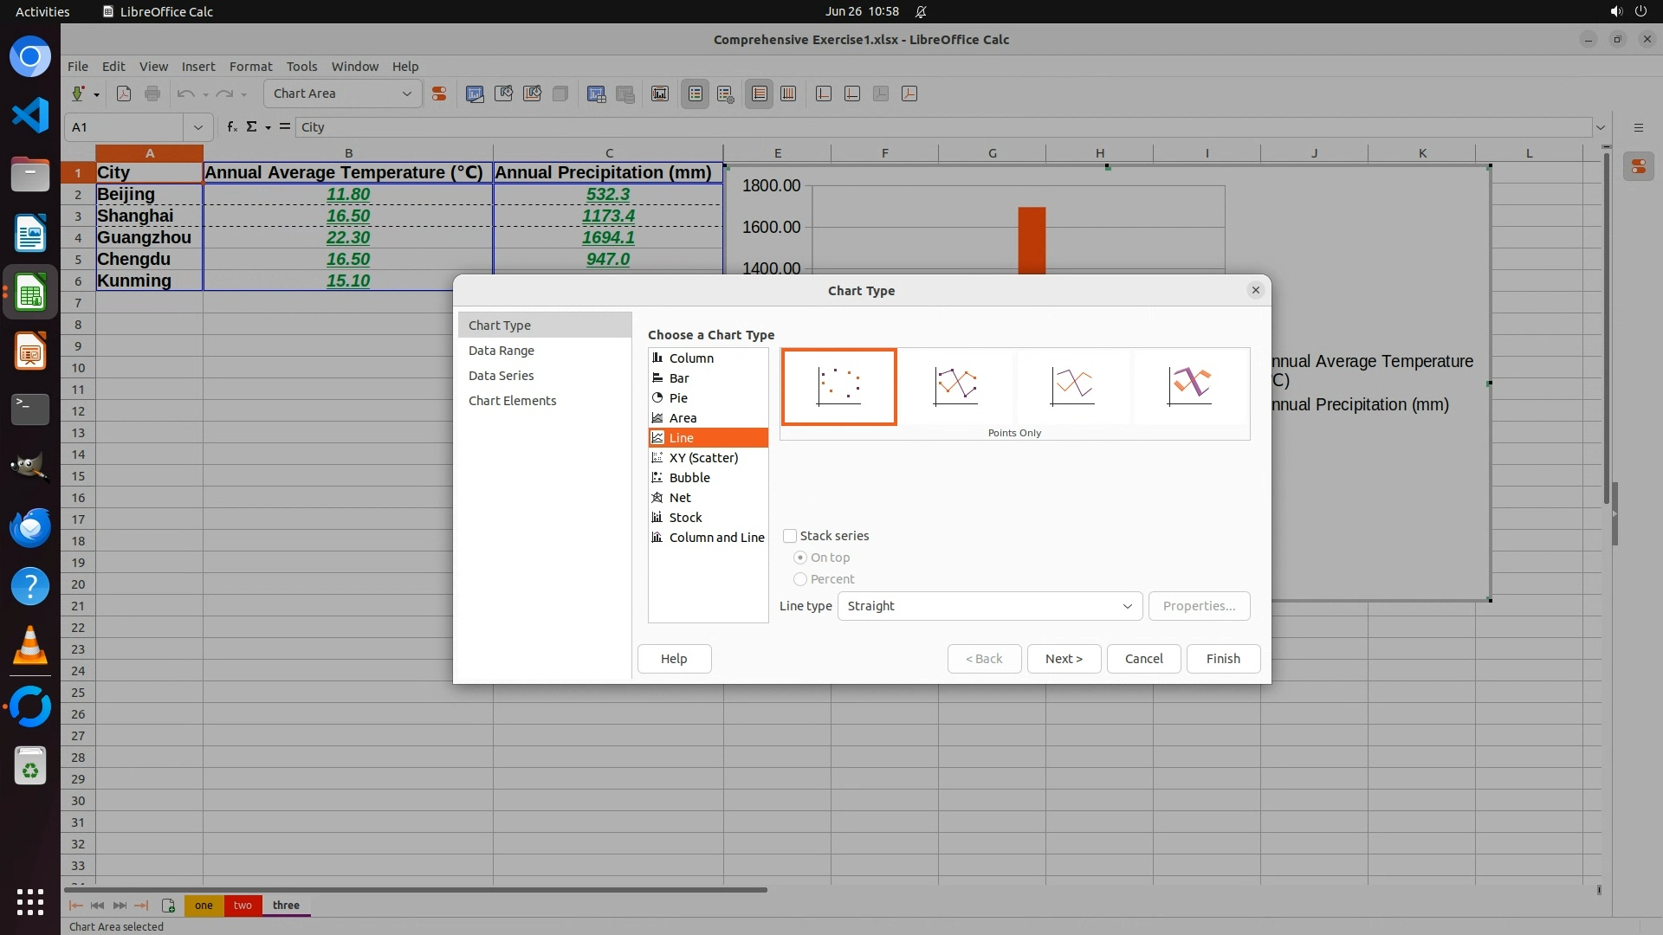This screenshot has width=1663, height=935.
Task: Enable the Stack series checkbox
Action: pyautogui.click(x=790, y=536)
